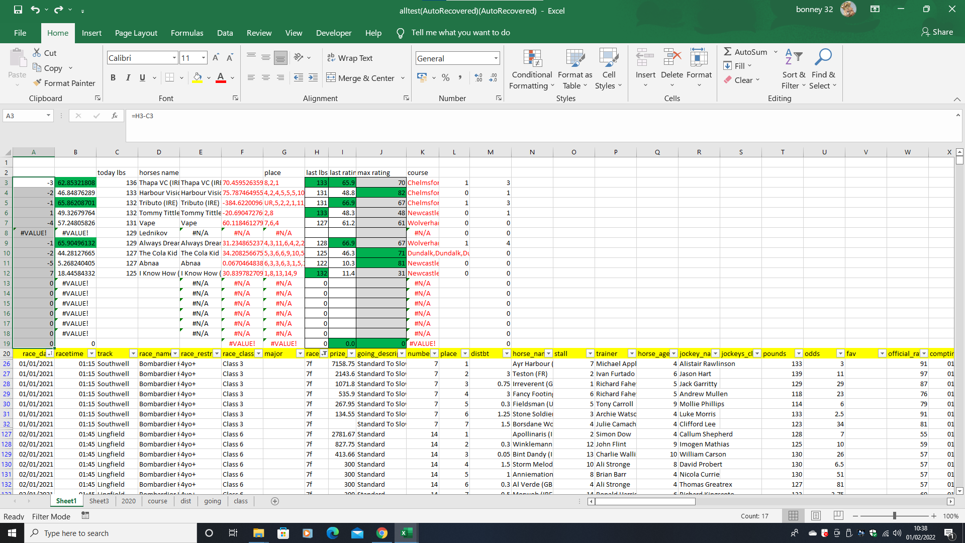Open the Formulas ribbon tab
The width and height of the screenshot is (965, 543).
point(187,33)
